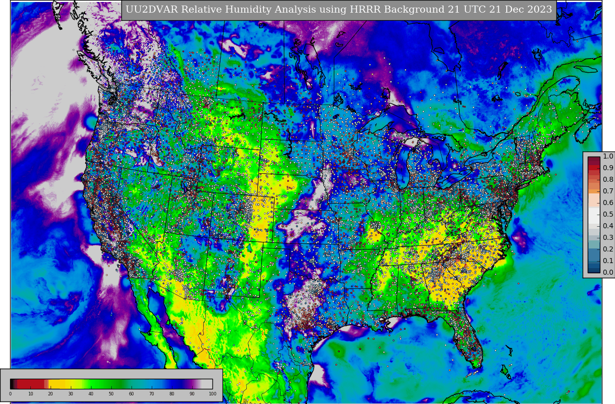615x404 pixels.
Task: Click the dark navy bottom of the vertical colorbar
Action: coord(594,269)
